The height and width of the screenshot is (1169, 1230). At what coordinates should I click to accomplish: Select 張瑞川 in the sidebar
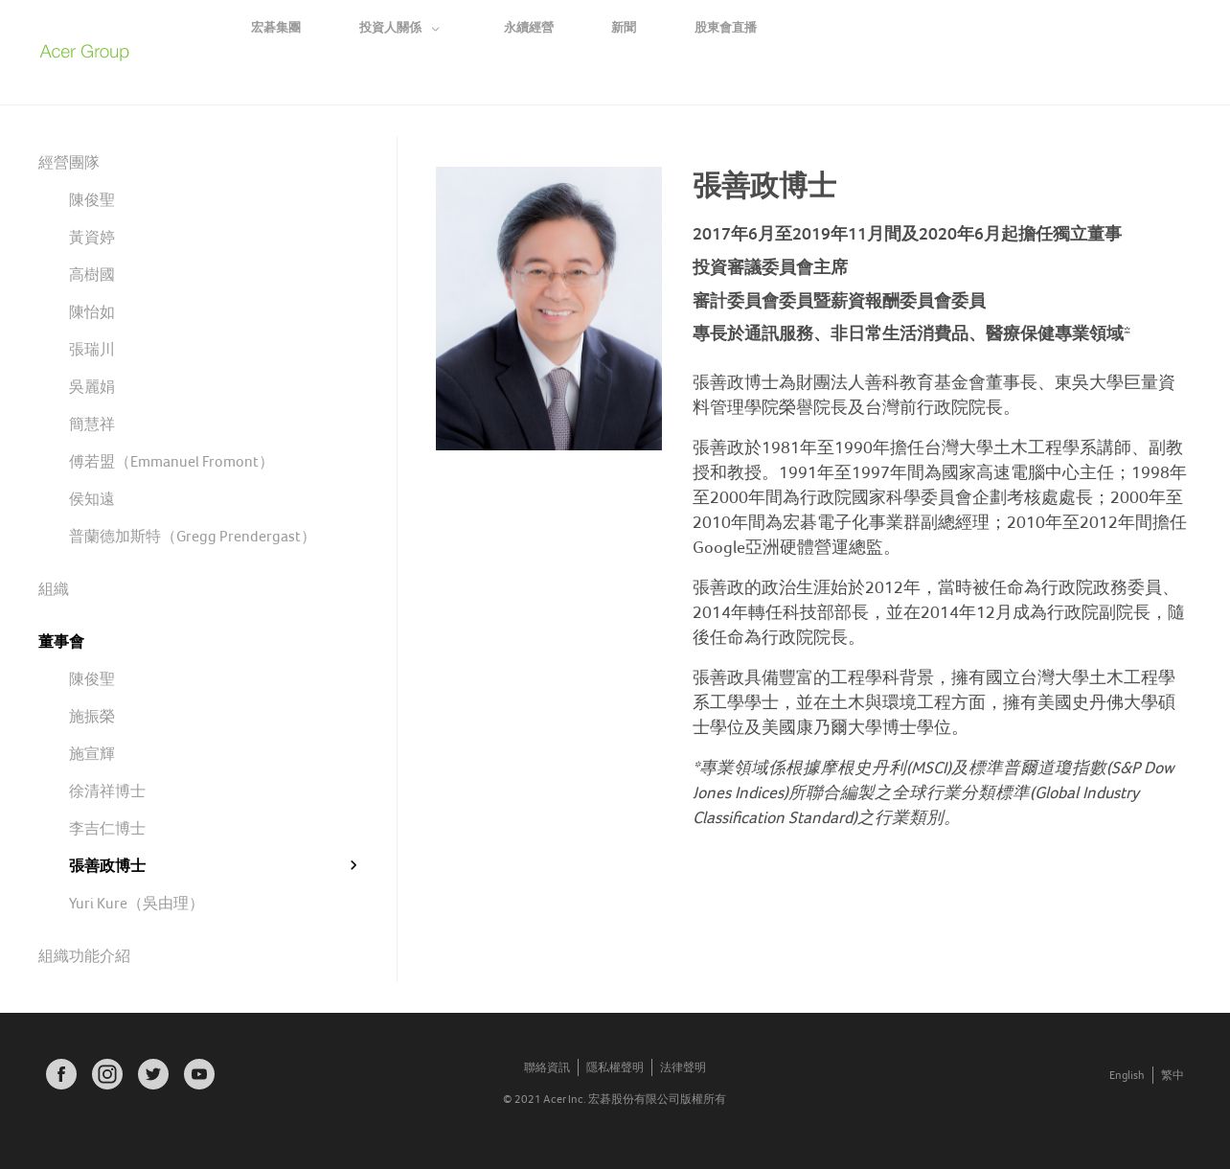pyautogui.click(x=92, y=349)
